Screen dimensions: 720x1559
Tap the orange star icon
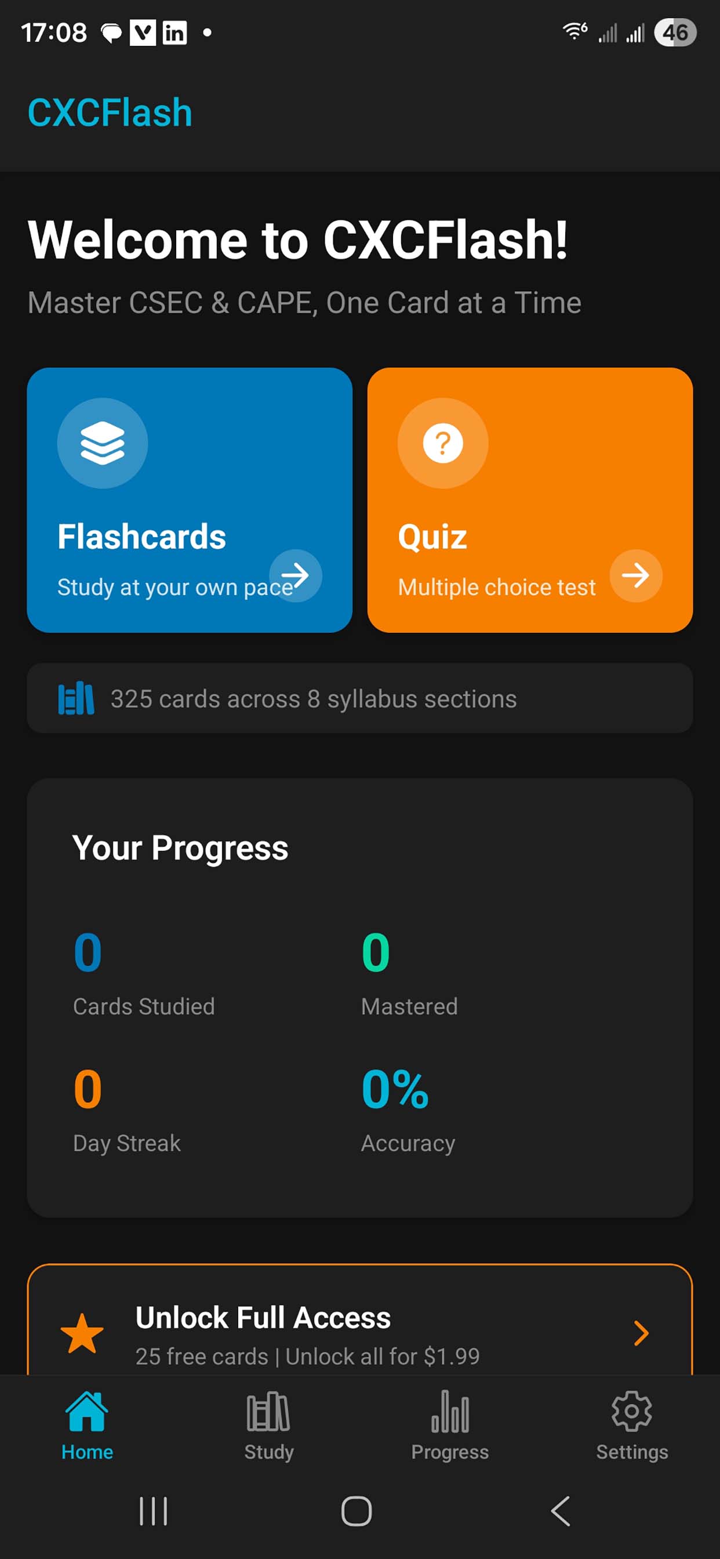pyautogui.click(x=82, y=1334)
